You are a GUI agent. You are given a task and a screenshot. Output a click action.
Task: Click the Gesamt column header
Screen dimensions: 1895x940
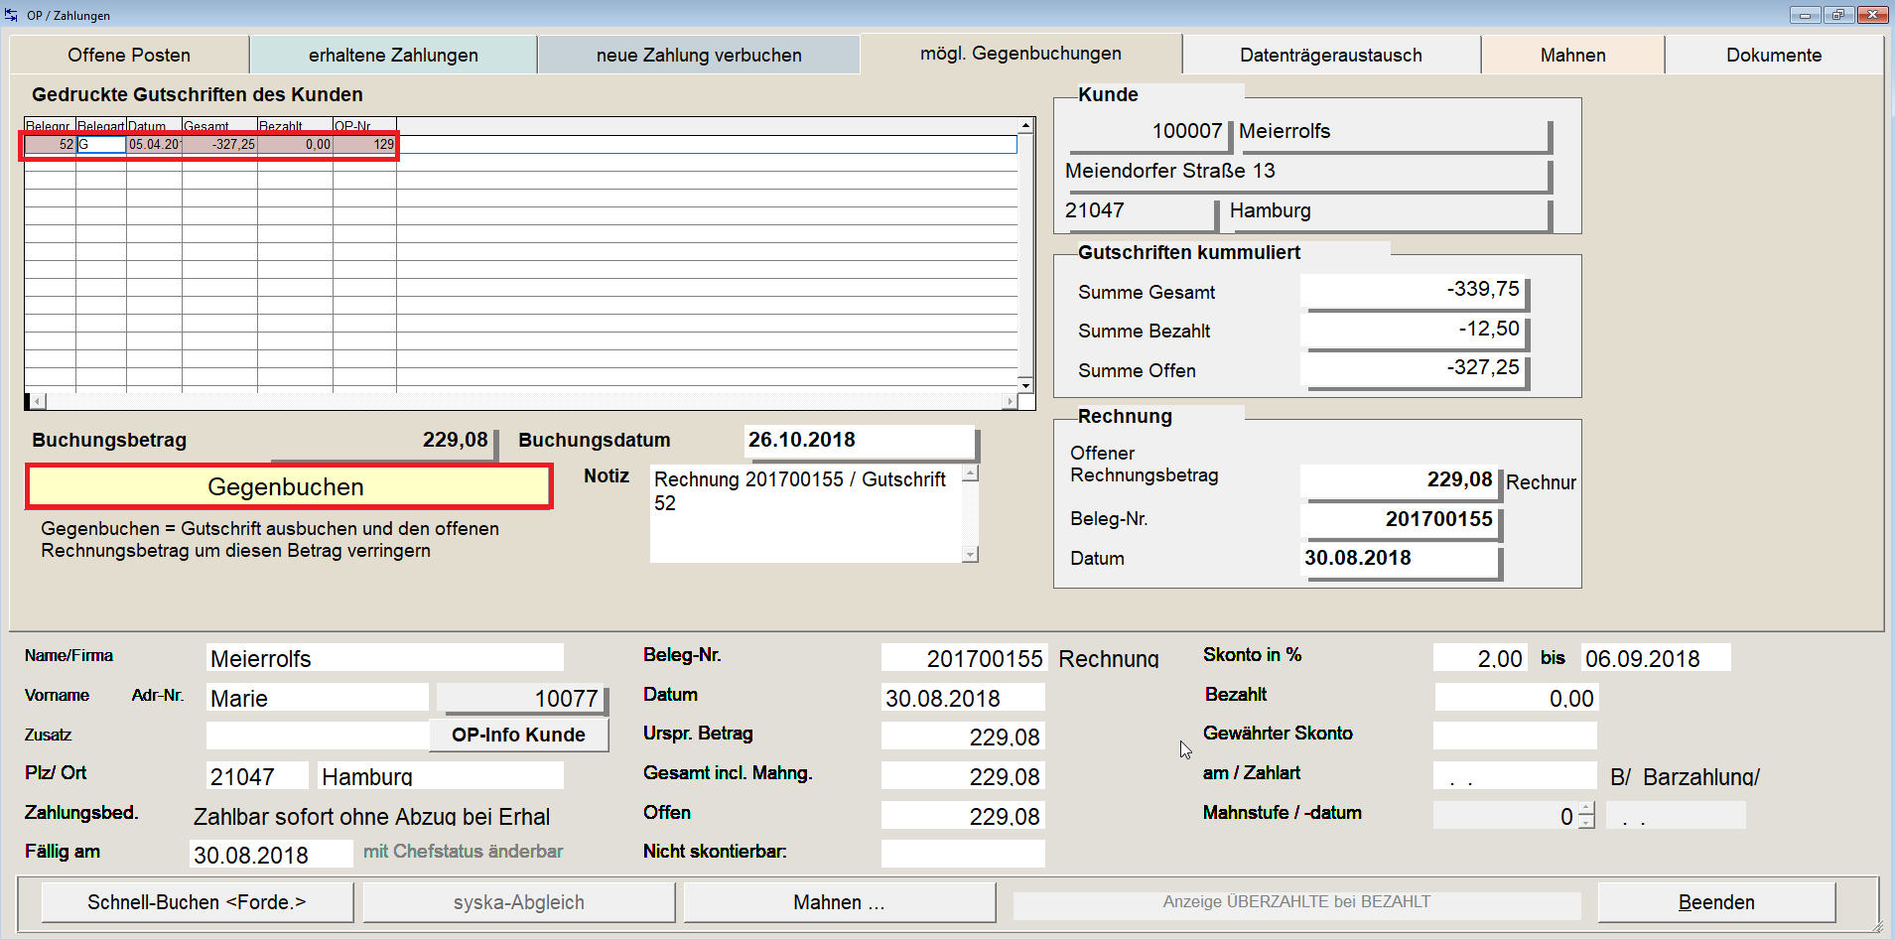219,126
